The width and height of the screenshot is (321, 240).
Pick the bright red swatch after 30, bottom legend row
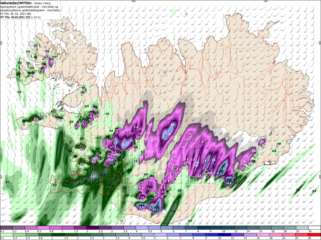click(314, 234)
